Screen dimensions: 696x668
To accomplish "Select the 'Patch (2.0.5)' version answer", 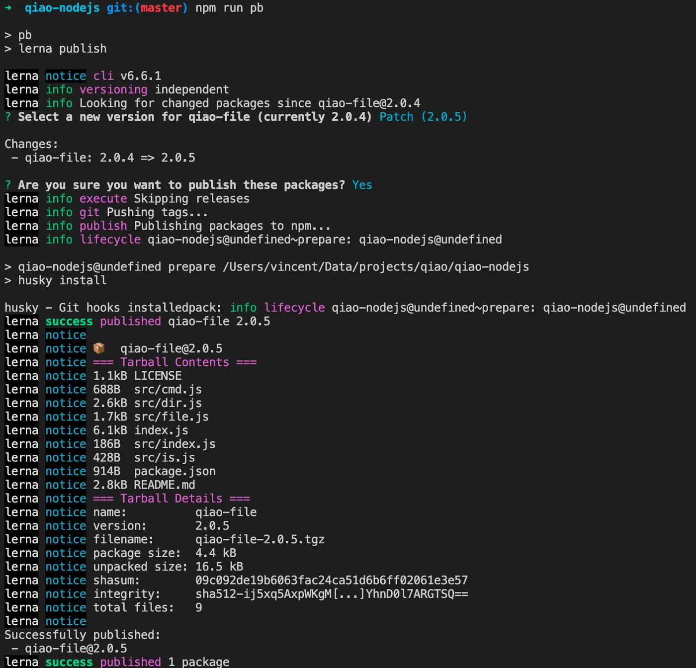I will click(423, 117).
